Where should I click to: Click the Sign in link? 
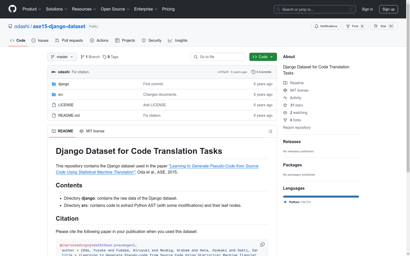pyautogui.click(x=367, y=9)
